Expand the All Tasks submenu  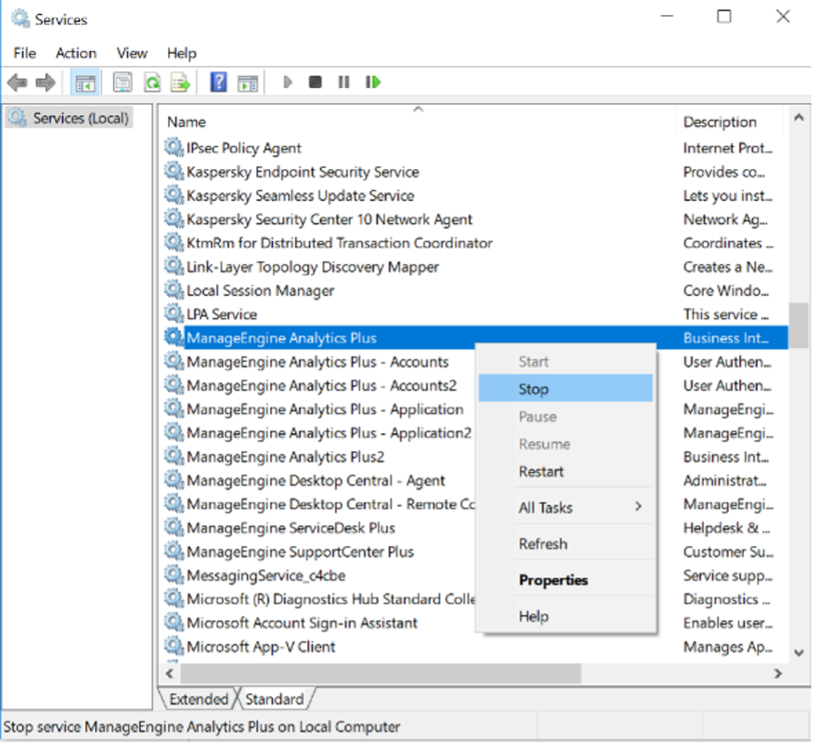pos(565,507)
